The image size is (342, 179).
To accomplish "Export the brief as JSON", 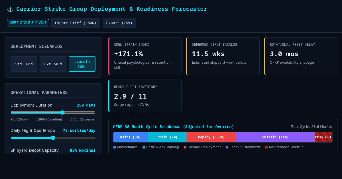I will point(76,23).
